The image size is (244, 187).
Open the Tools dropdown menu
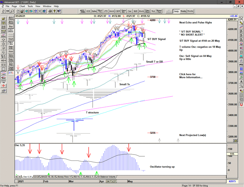(30, 6)
